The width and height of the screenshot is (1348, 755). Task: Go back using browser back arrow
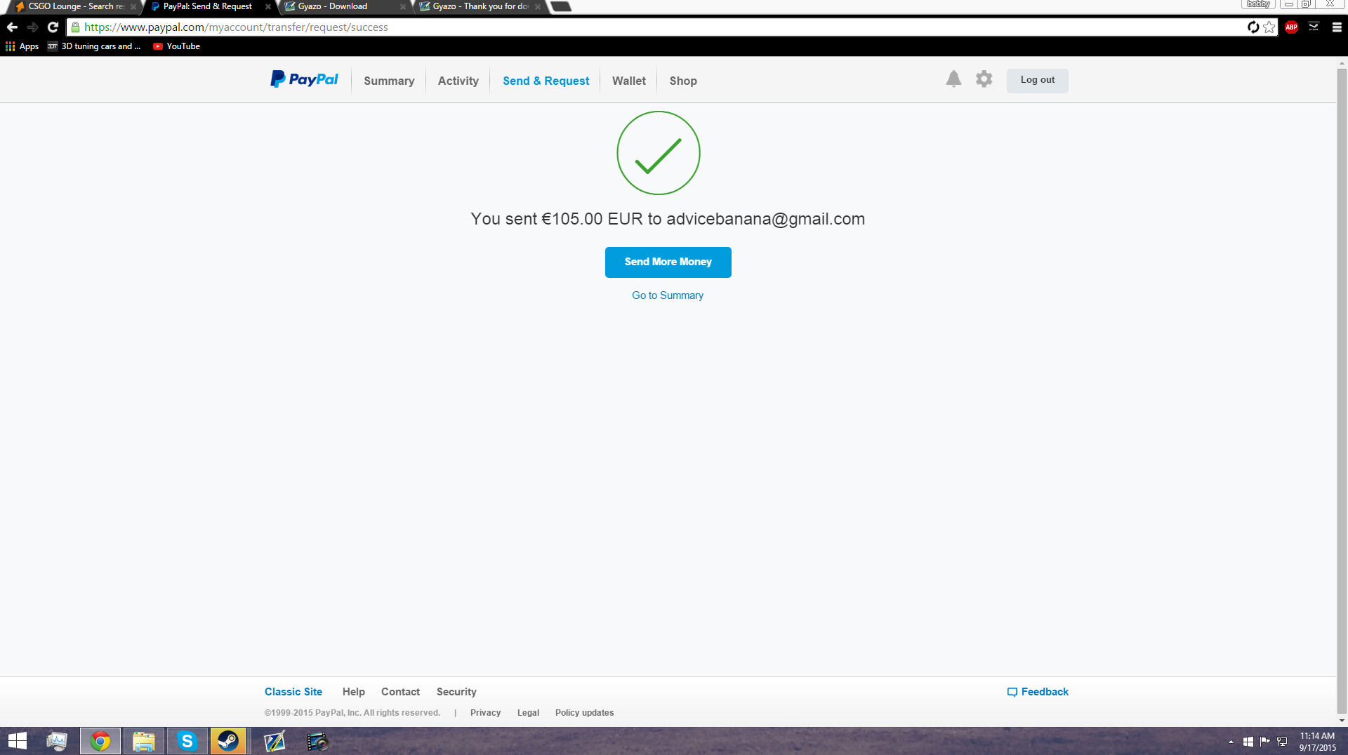(x=12, y=27)
